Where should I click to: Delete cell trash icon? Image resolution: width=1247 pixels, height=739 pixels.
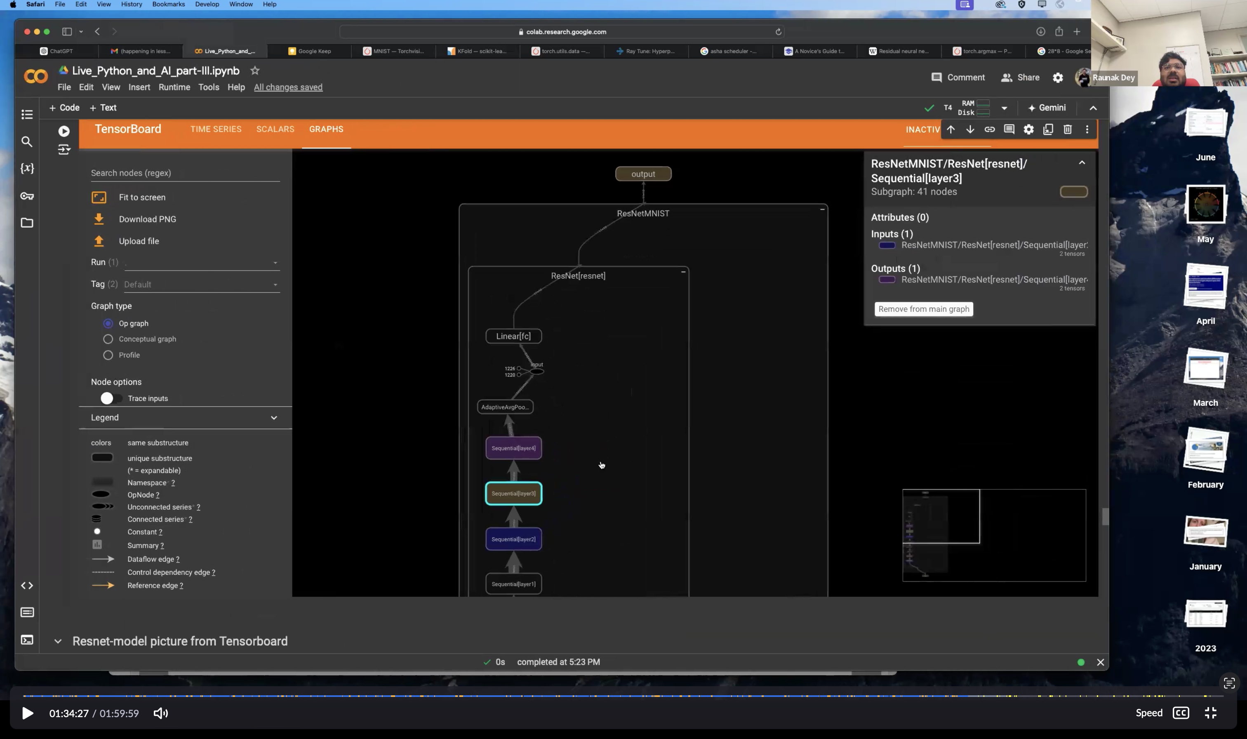[1067, 129]
